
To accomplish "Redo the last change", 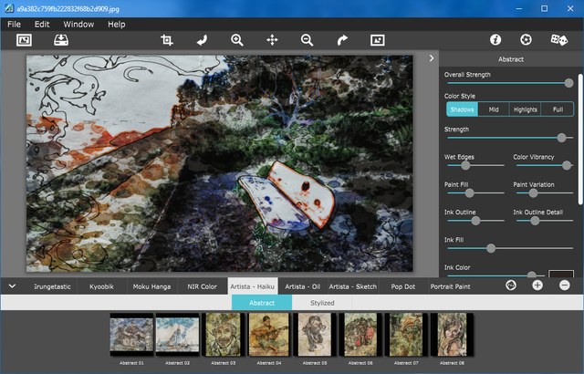I will point(342,40).
